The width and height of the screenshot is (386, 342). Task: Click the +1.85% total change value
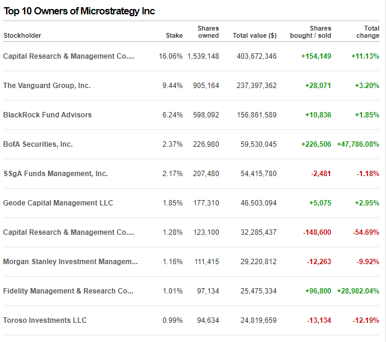[x=367, y=115]
